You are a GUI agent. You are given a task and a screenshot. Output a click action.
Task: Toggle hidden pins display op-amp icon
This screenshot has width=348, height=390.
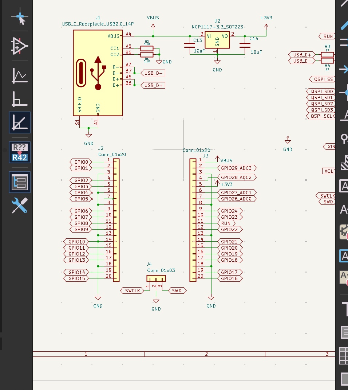(x=20, y=46)
